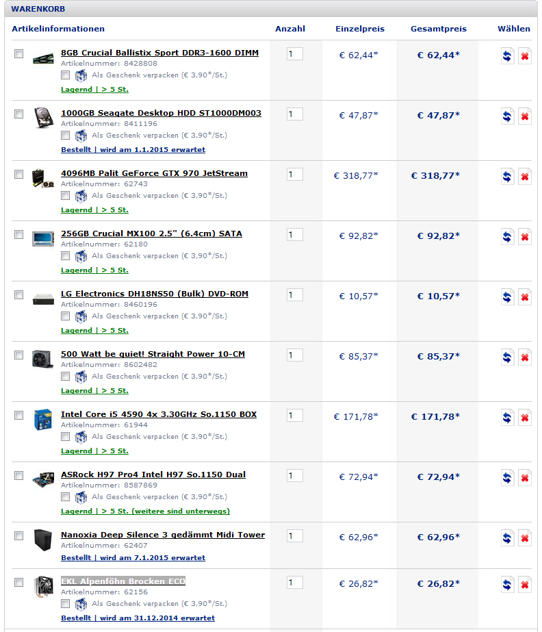This screenshot has width=542, height=632.
Task: Tick selection checkbox for Crucial Ballistix RAM
Action: [18, 53]
